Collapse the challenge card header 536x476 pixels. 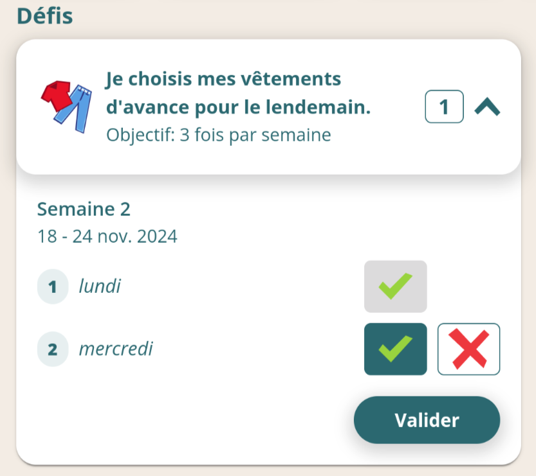pos(269,107)
